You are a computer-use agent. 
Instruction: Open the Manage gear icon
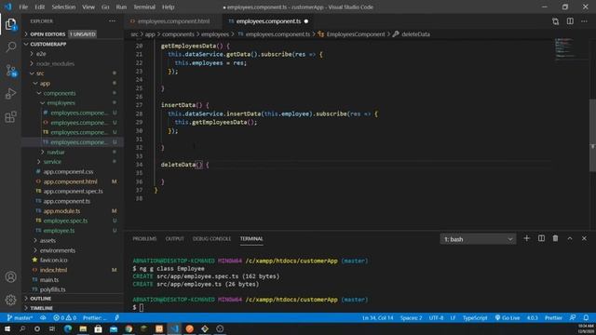[x=10, y=300]
